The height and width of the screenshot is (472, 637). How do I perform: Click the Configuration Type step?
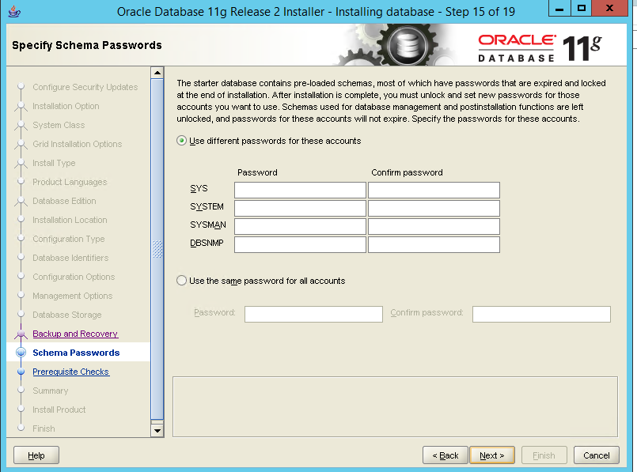coord(69,239)
